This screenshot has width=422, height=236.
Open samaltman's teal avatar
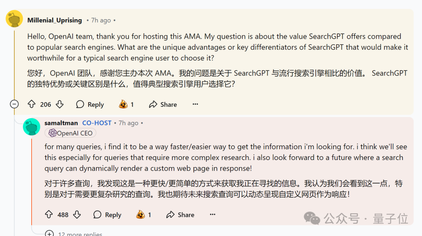click(31, 126)
